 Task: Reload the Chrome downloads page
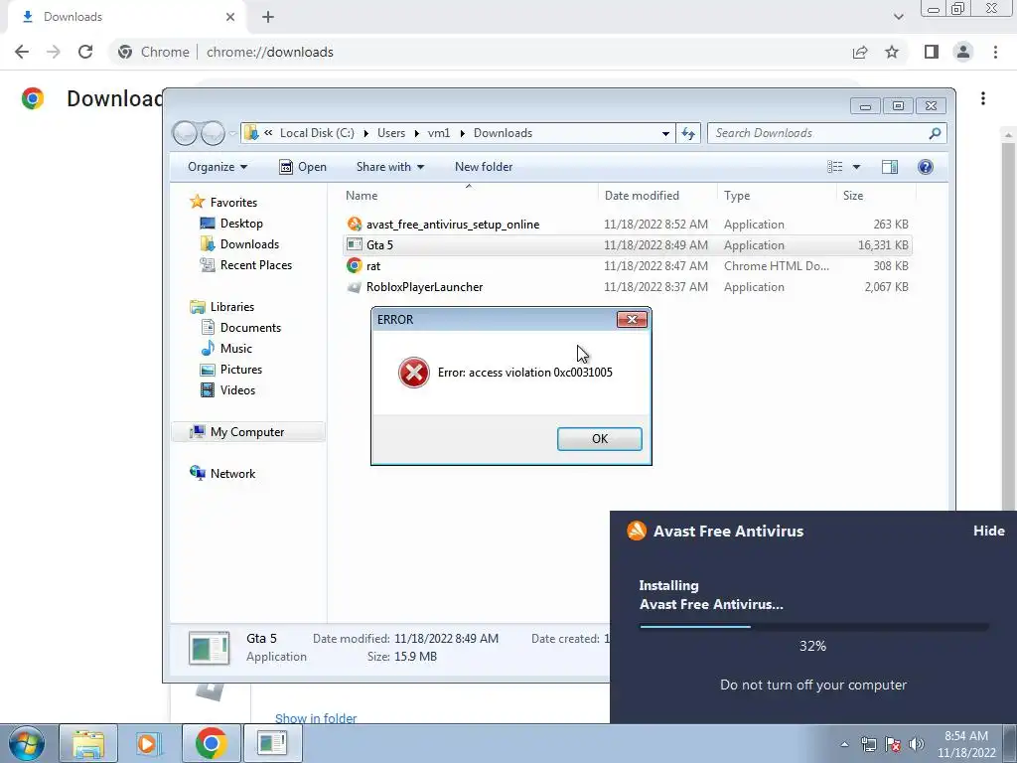85,52
